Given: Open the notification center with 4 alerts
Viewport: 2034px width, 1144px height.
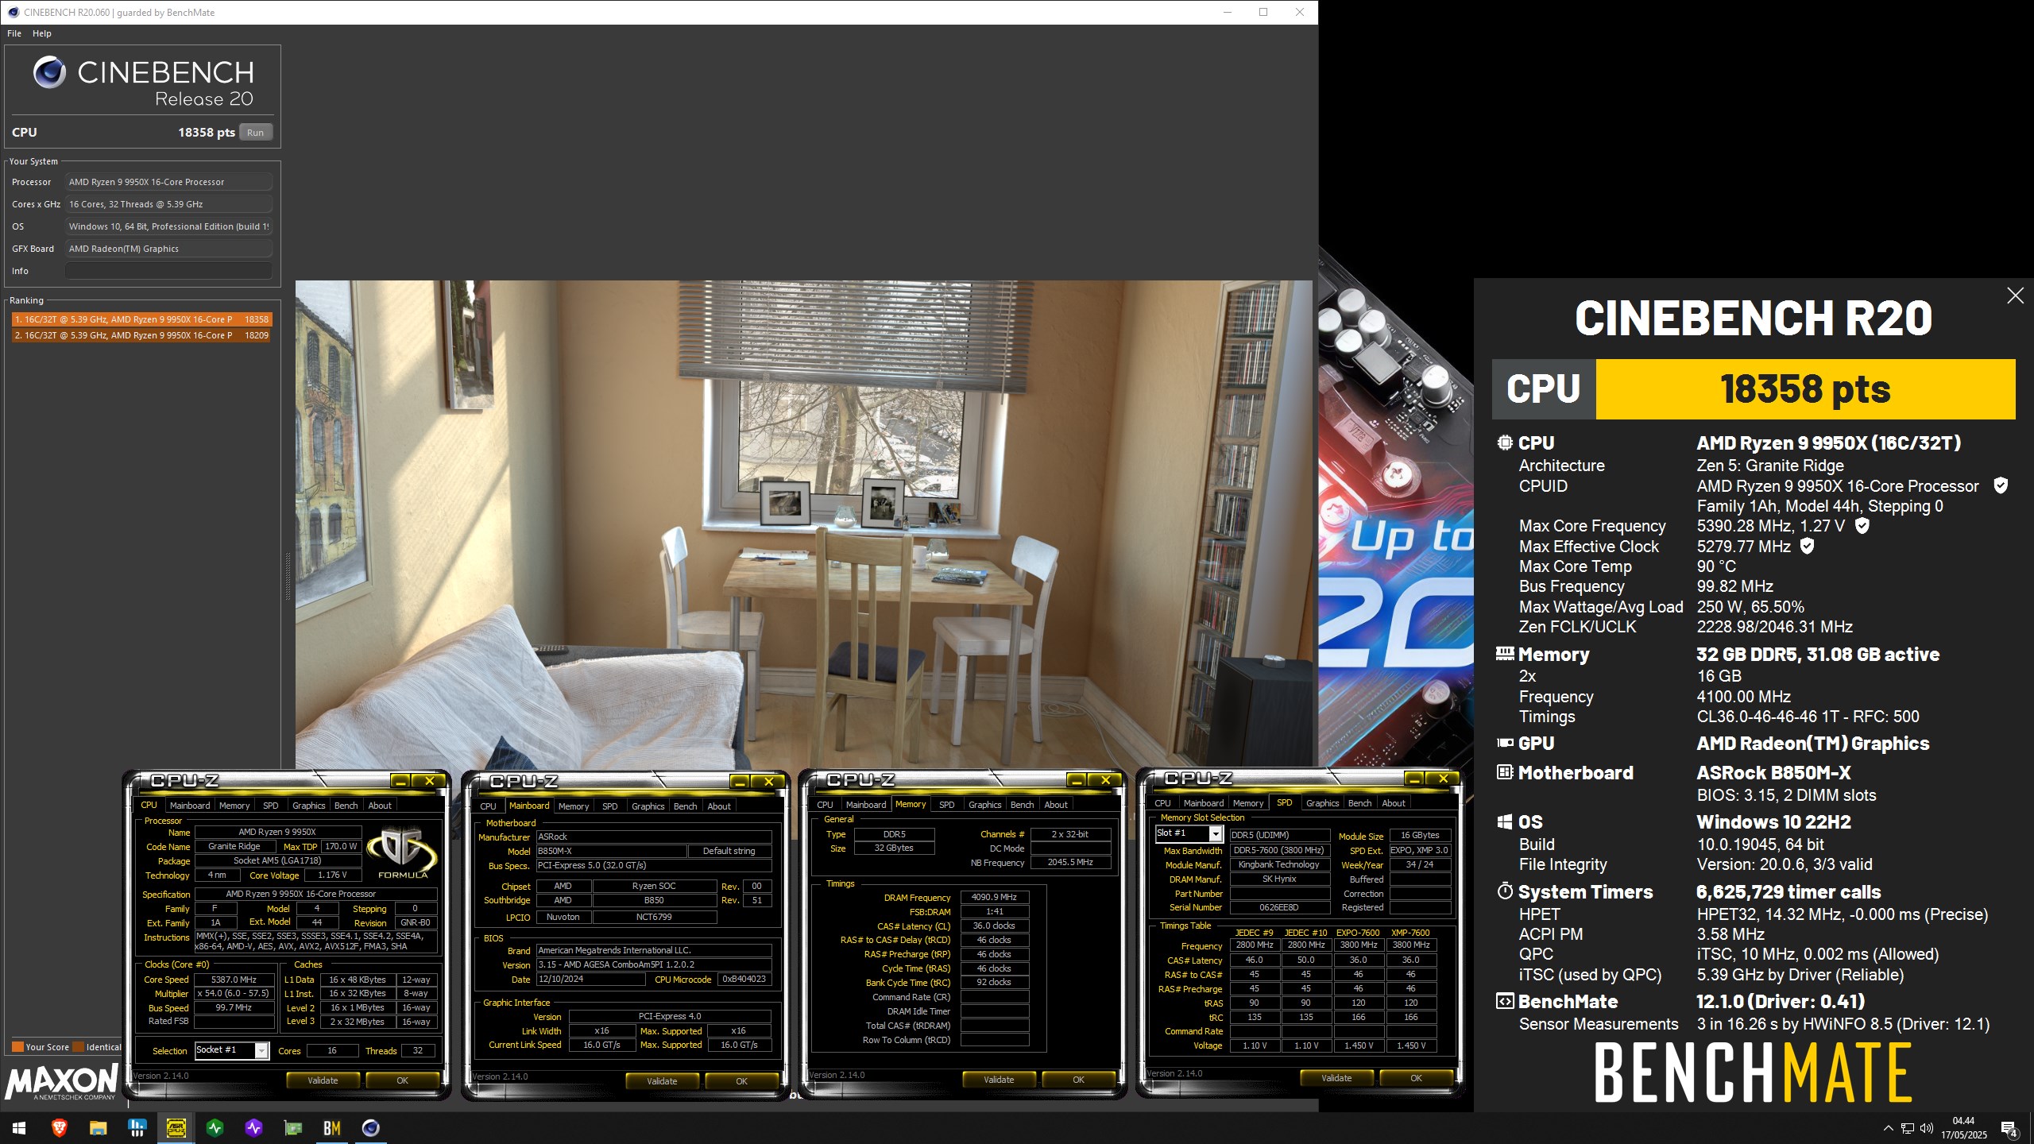Looking at the screenshot, I should [x=2009, y=1128].
